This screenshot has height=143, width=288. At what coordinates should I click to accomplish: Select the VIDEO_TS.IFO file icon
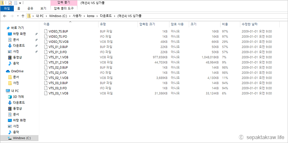click(x=46, y=36)
